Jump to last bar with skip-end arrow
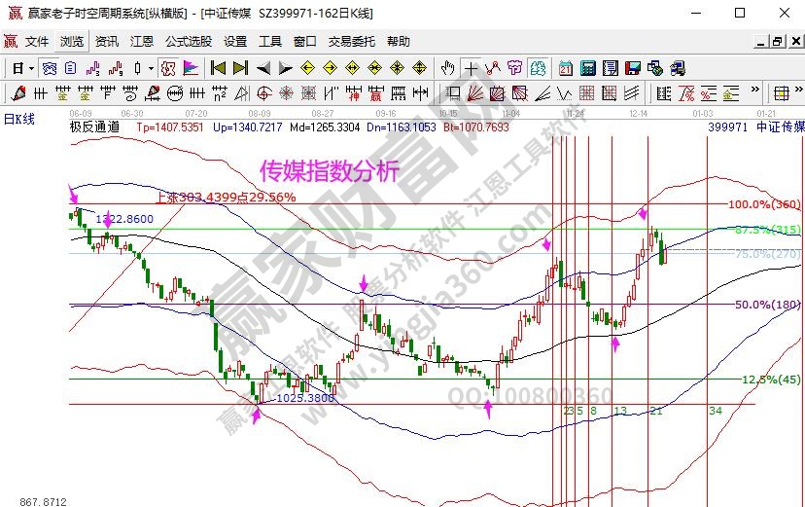This screenshot has height=507, width=805. 239,68
